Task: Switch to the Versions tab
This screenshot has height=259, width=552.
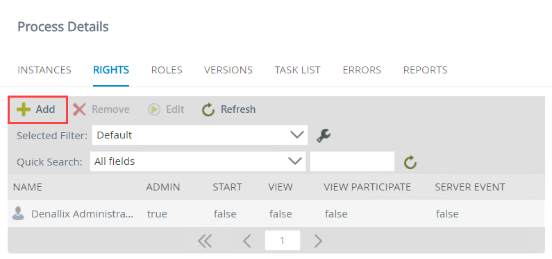Action: click(x=228, y=70)
